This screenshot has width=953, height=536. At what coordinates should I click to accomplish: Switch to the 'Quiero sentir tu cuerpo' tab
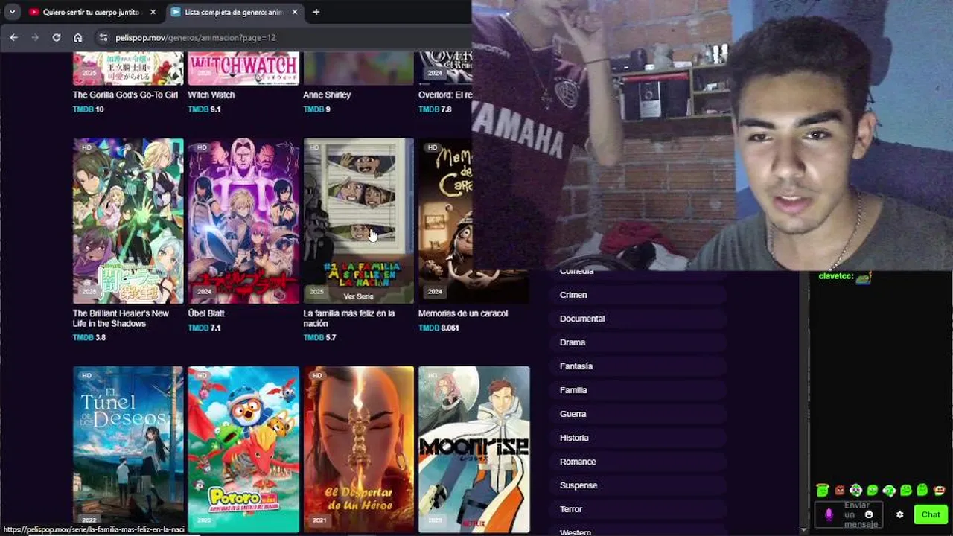91,12
